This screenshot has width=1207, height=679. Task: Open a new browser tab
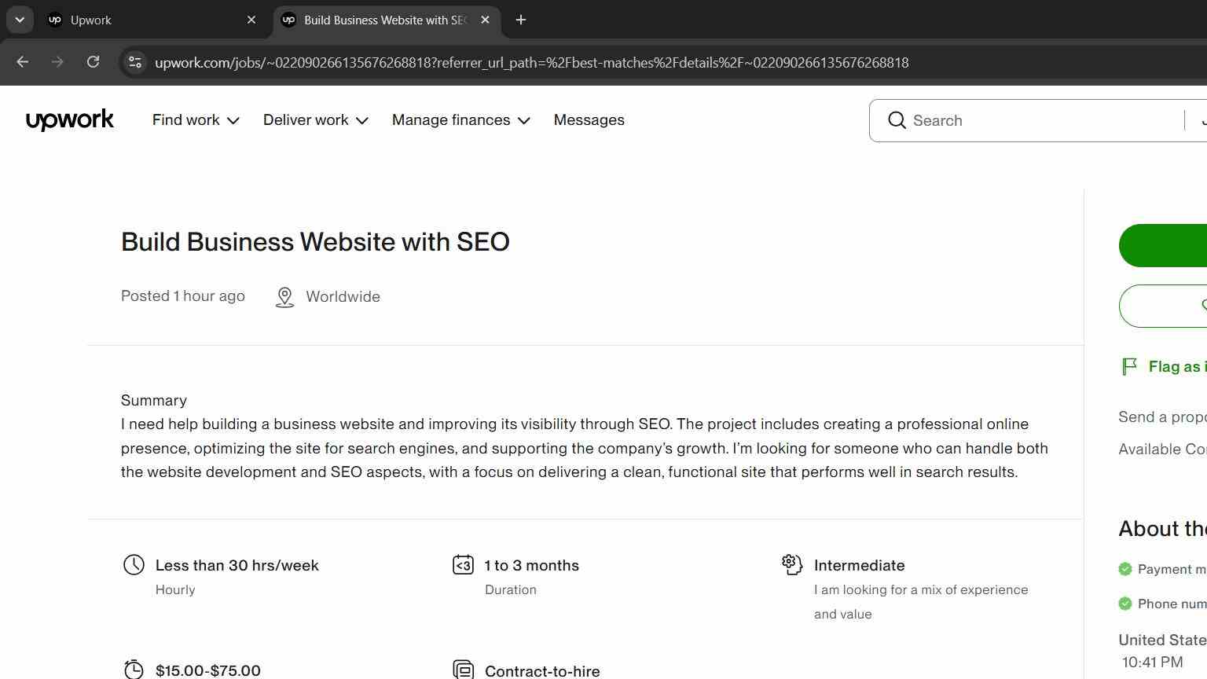pyautogui.click(x=520, y=20)
